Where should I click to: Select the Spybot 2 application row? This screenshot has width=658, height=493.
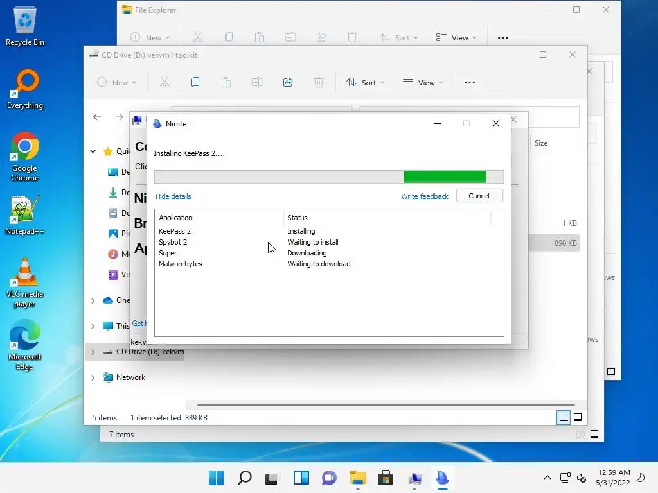[x=329, y=242]
